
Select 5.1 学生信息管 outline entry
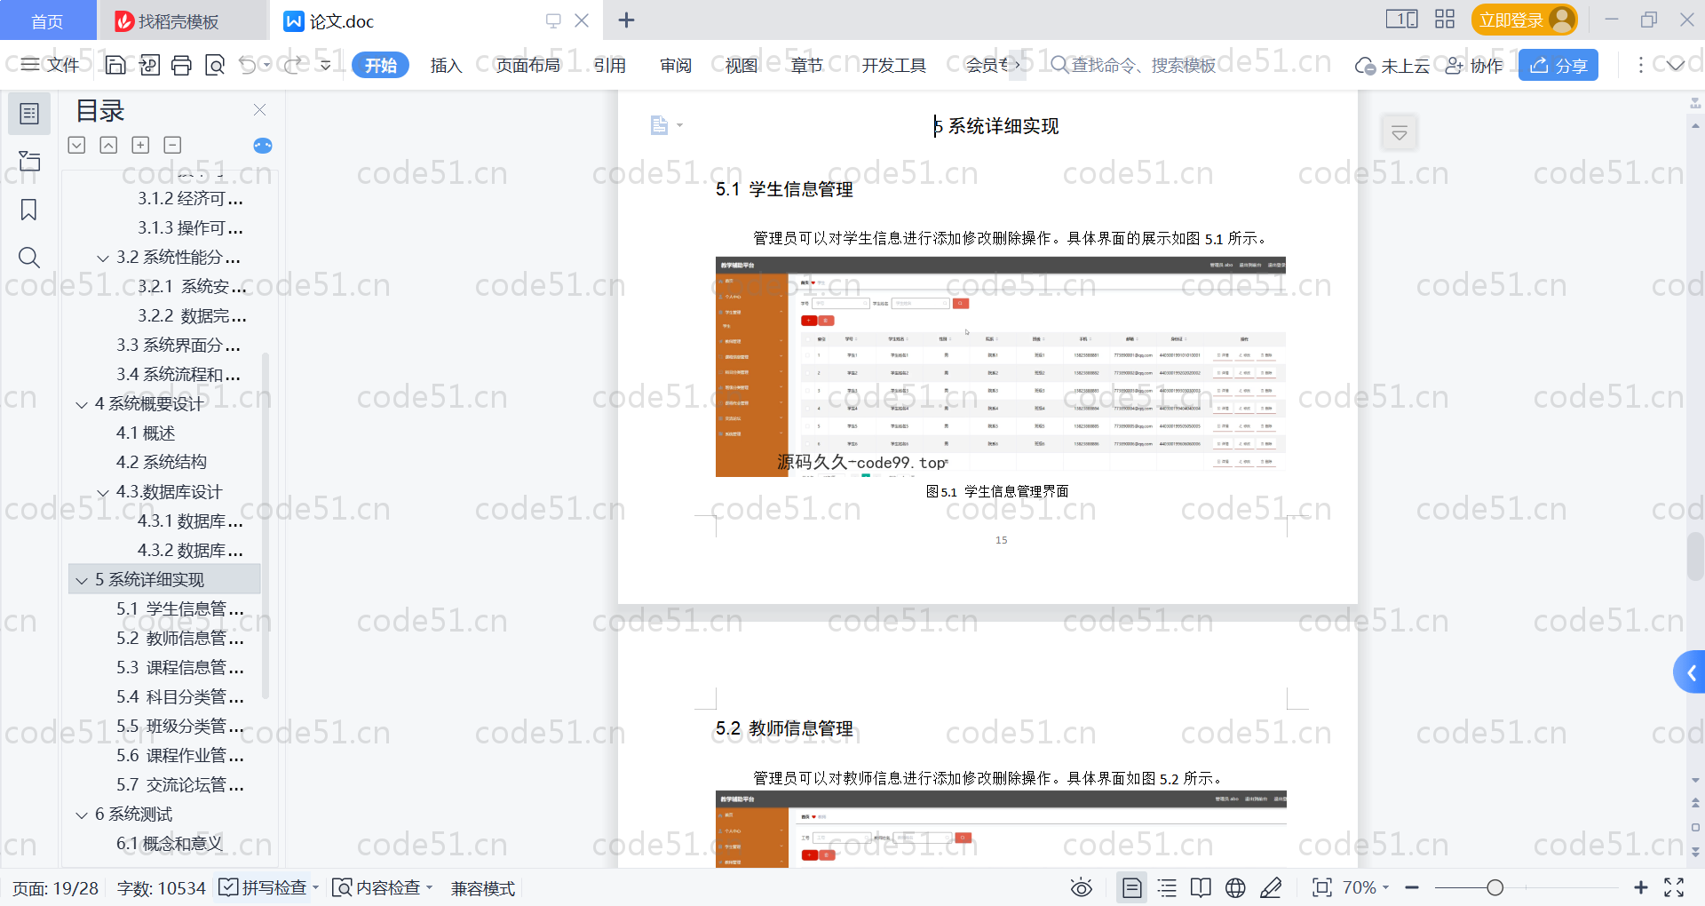point(179,609)
